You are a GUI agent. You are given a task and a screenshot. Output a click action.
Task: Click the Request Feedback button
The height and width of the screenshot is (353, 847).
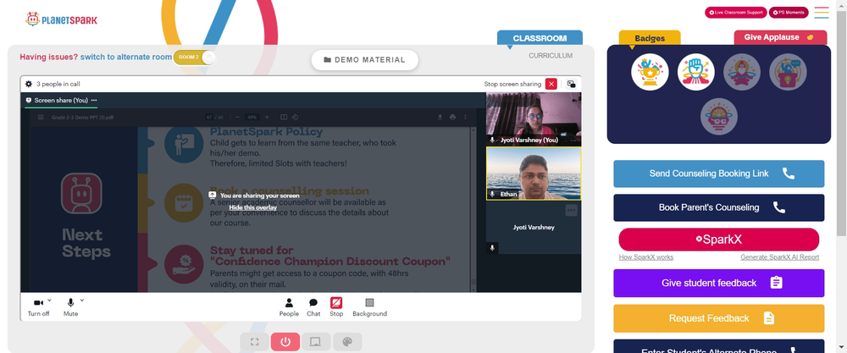pyautogui.click(x=718, y=318)
